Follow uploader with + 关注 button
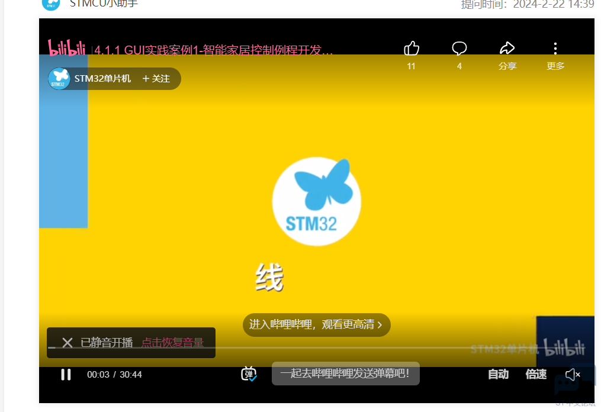This screenshot has width=601, height=412. (156, 79)
